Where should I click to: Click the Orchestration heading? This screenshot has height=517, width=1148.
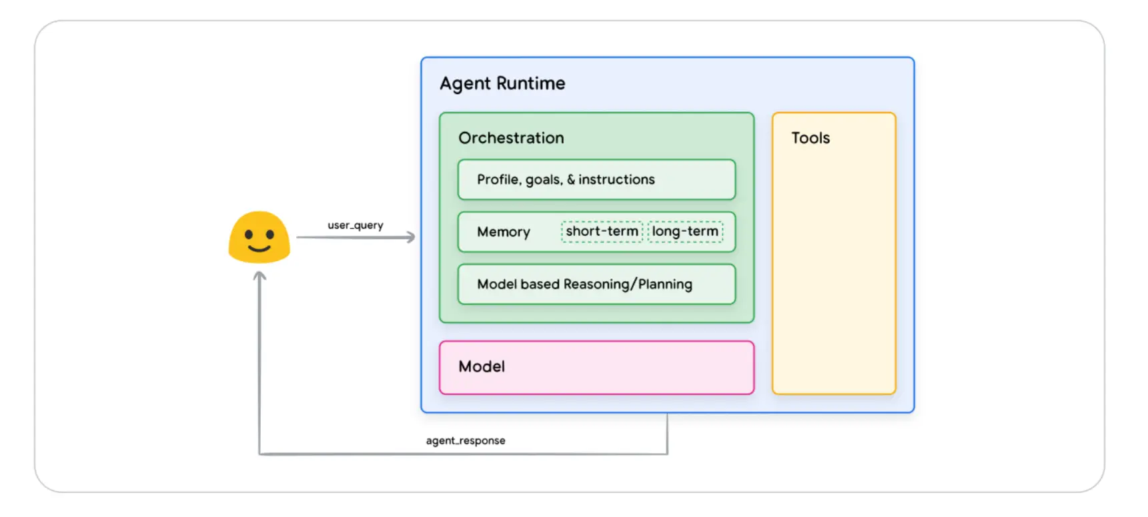pyautogui.click(x=511, y=138)
